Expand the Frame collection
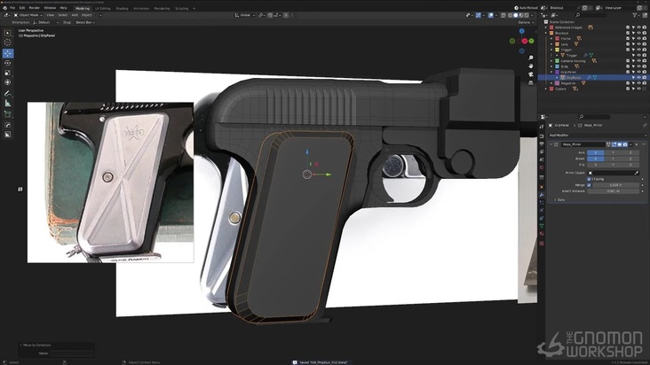 click(551, 38)
